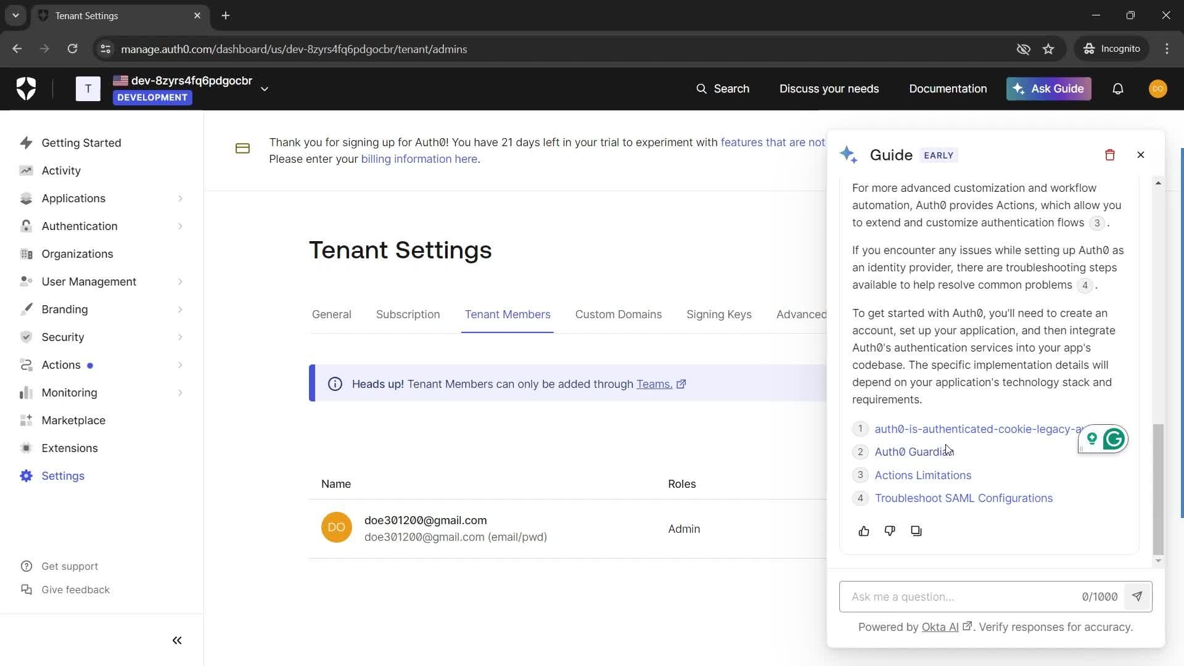Collapse the sidebar with double chevron
Image resolution: width=1184 pixels, height=666 pixels.
click(177, 640)
